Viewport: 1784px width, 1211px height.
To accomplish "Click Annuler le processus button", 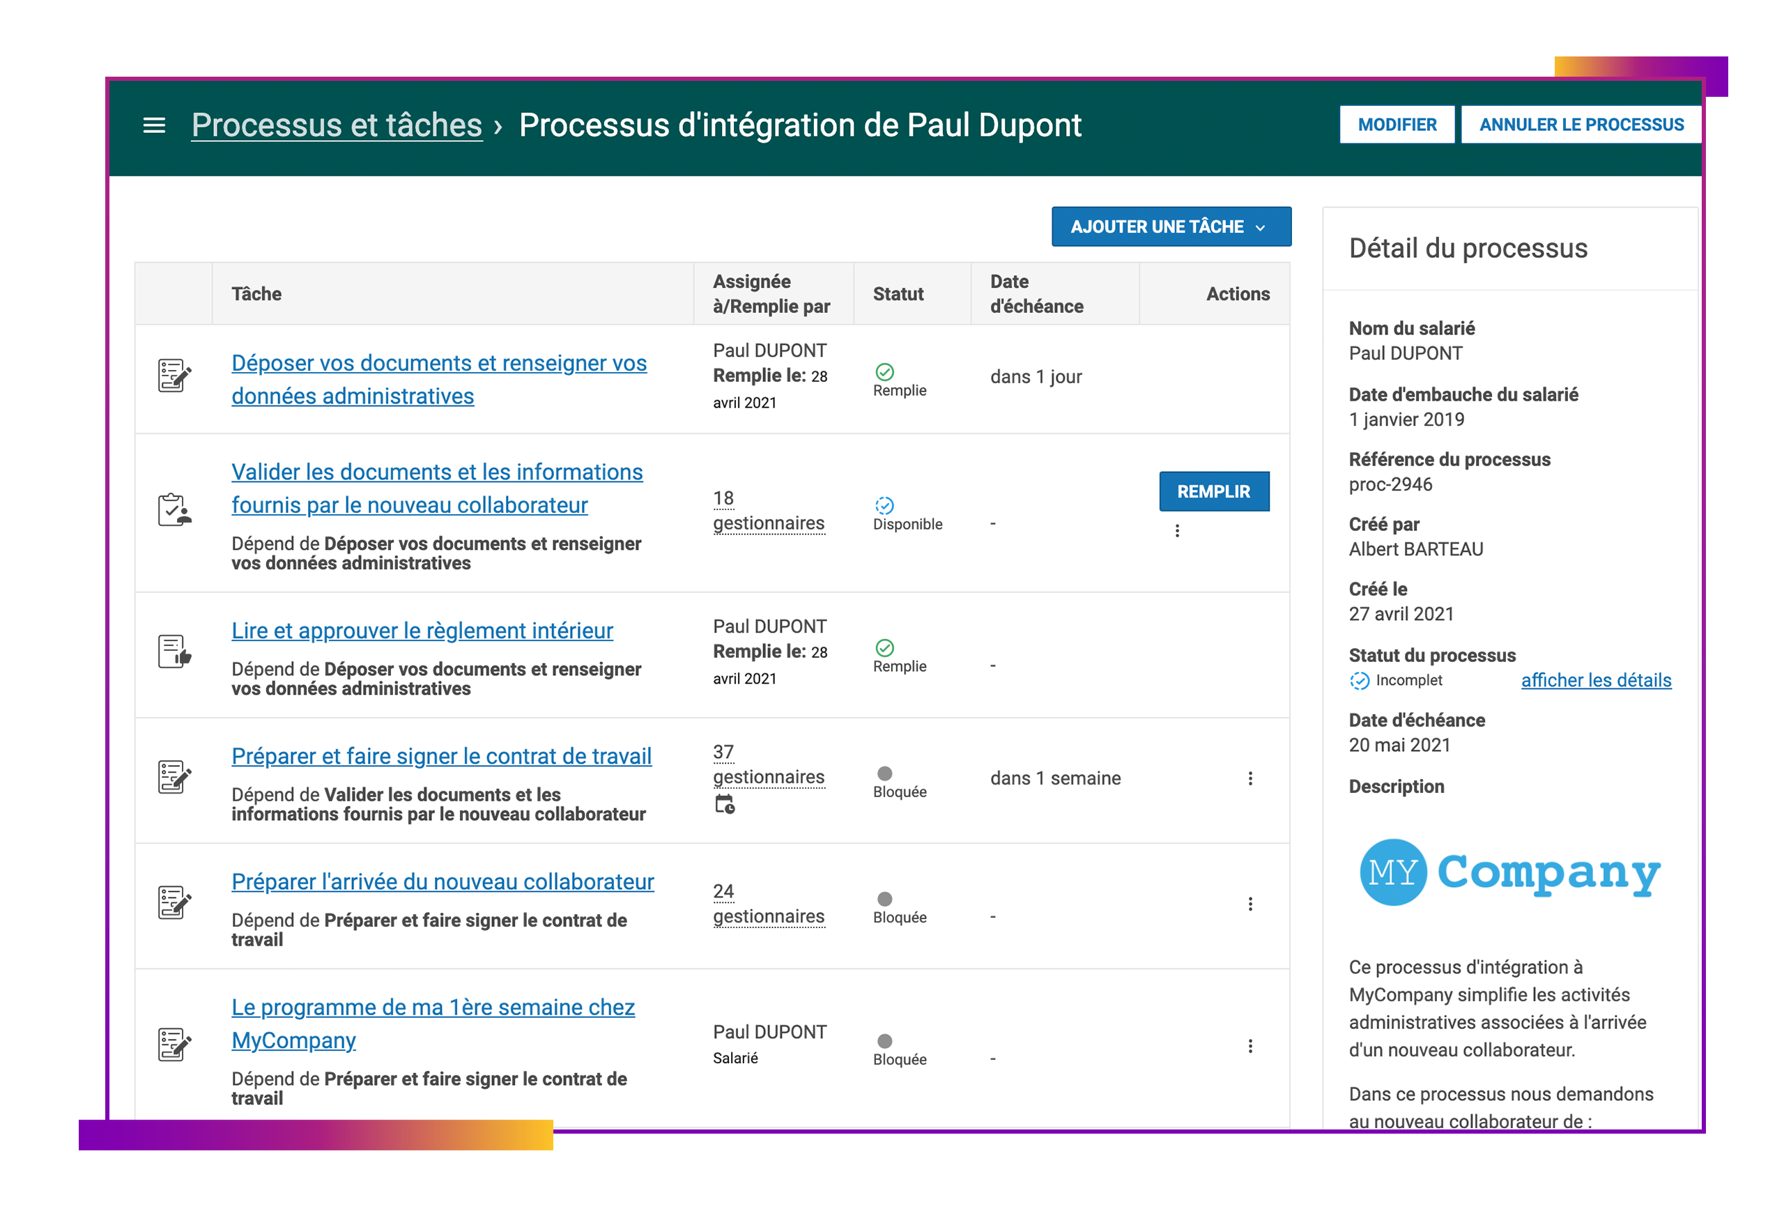I will 1581,125.
